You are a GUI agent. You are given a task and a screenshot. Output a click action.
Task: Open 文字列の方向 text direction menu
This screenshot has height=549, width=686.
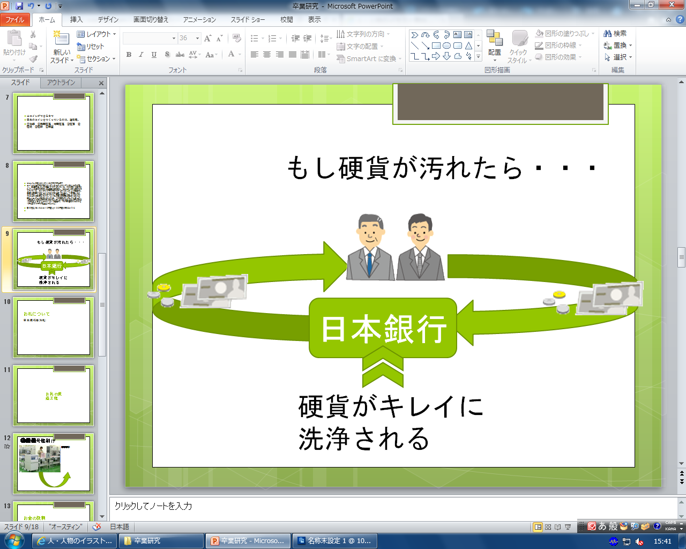(363, 34)
